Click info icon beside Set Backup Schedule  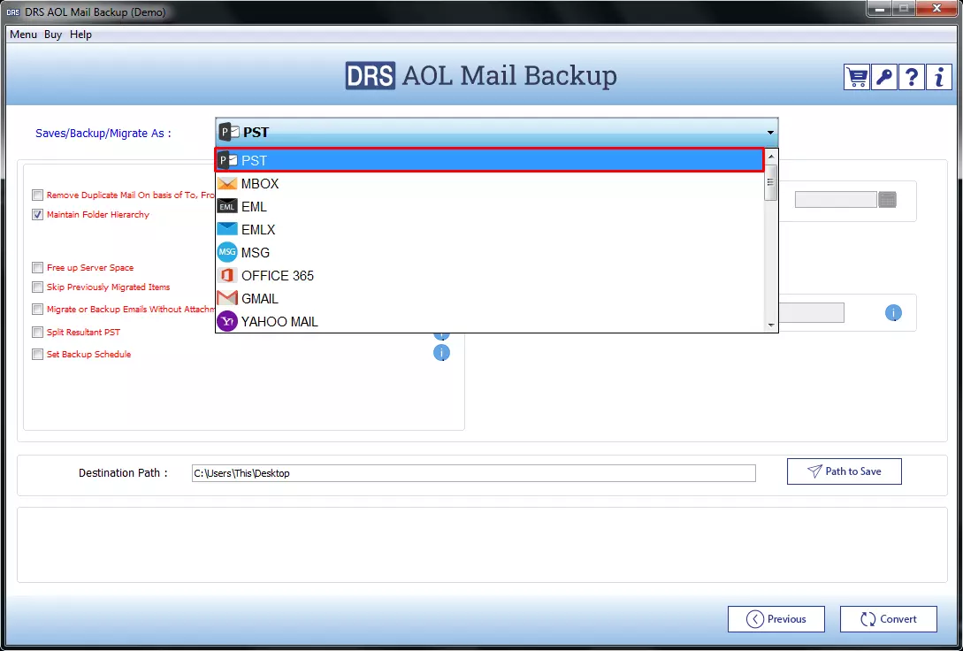[x=441, y=353]
